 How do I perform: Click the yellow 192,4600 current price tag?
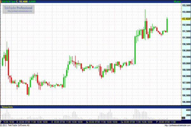186,19
